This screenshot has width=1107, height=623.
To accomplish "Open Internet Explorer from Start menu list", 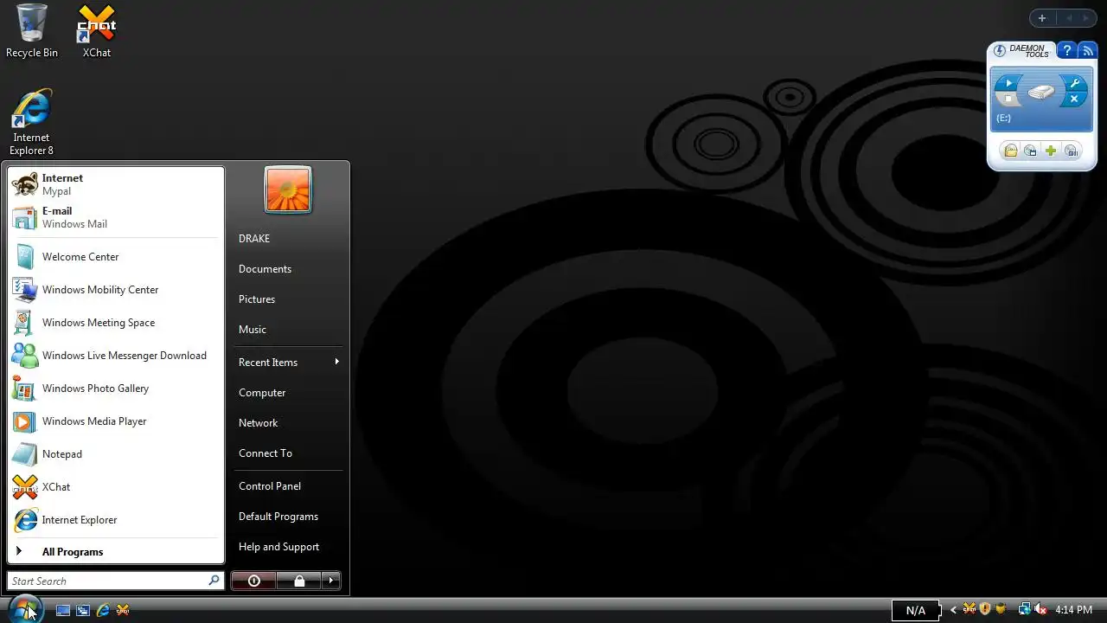I will pyautogui.click(x=116, y=520).
